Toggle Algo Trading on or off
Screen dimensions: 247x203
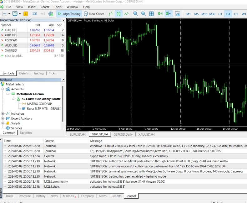point(69,14)
